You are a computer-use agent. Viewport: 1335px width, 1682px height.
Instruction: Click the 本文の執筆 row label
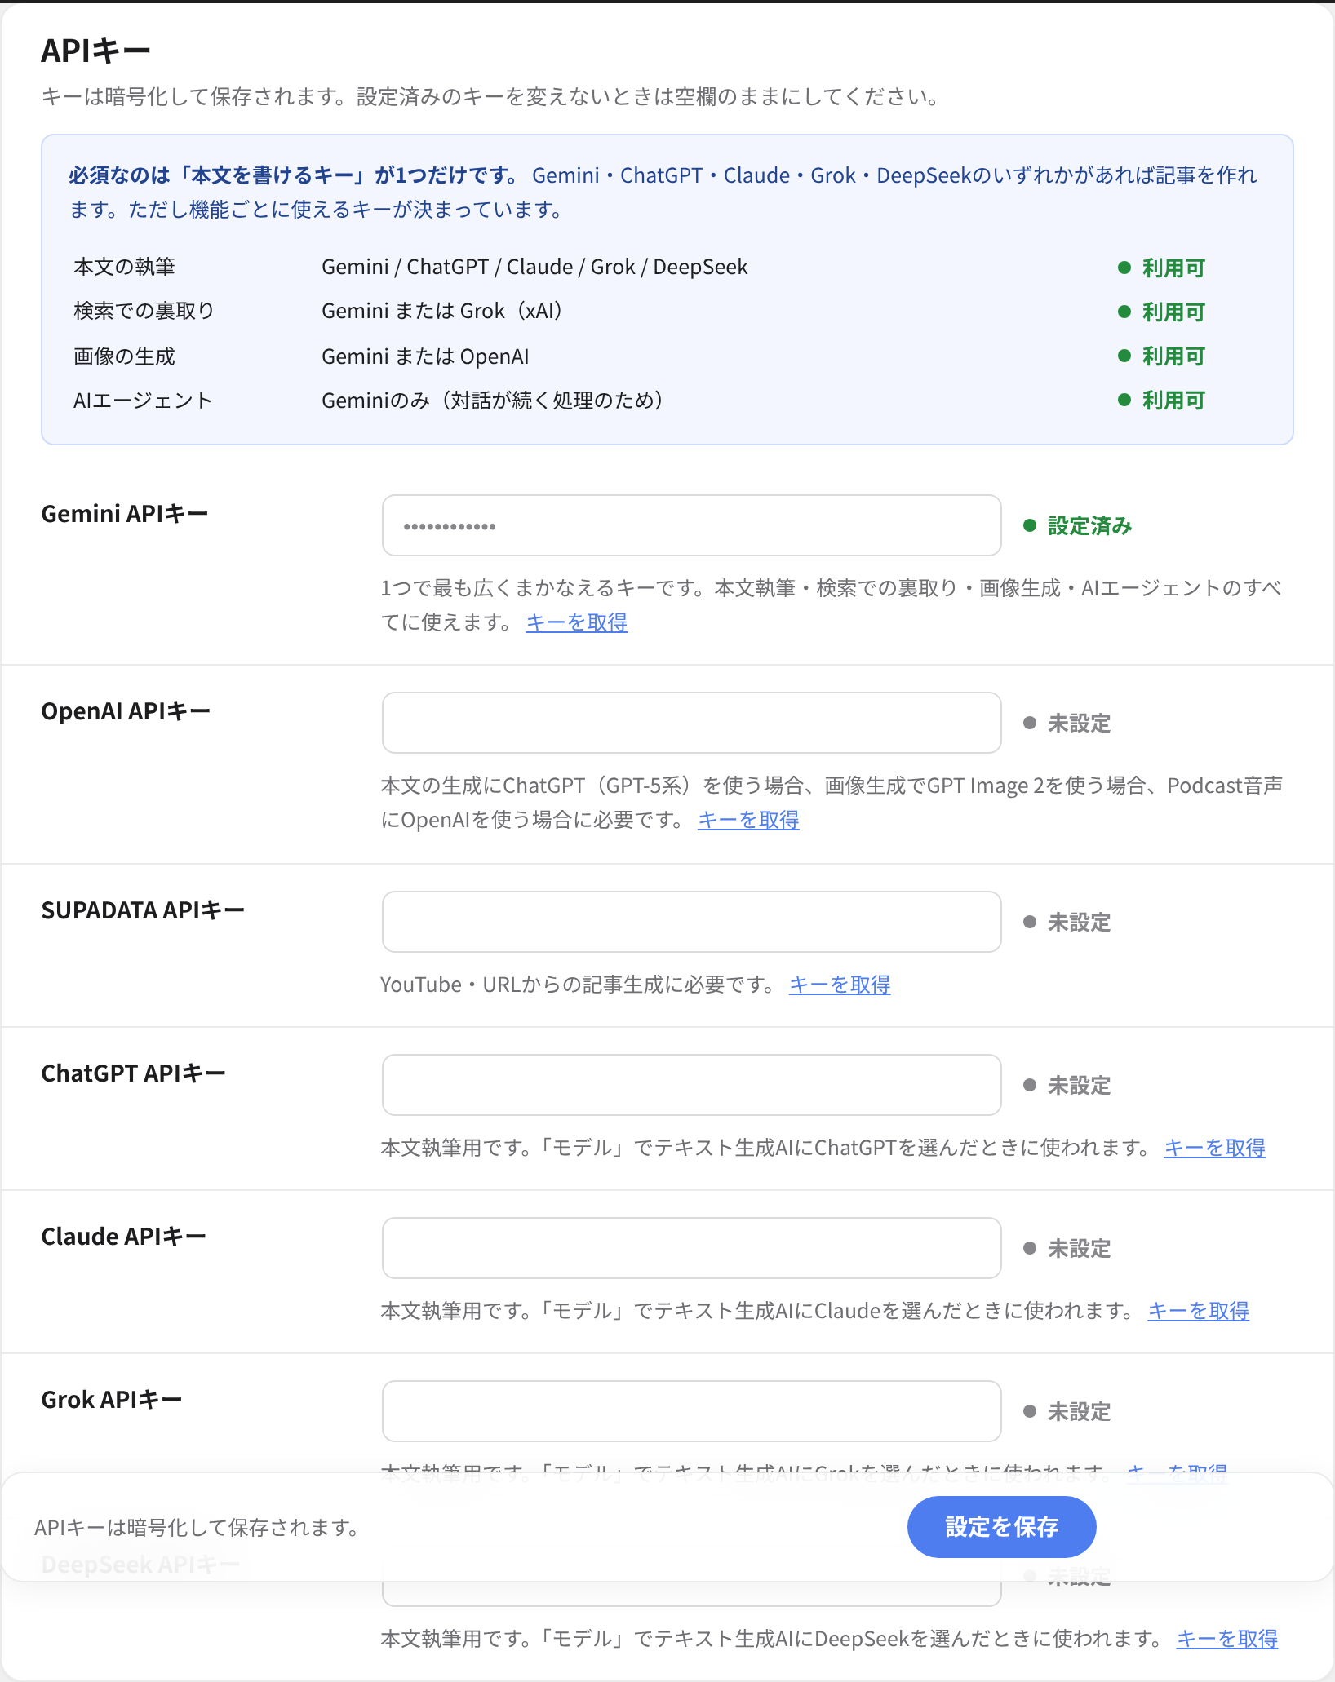point(124,267)
